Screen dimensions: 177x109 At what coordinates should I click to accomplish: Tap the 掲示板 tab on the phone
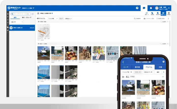coord(137,67)
